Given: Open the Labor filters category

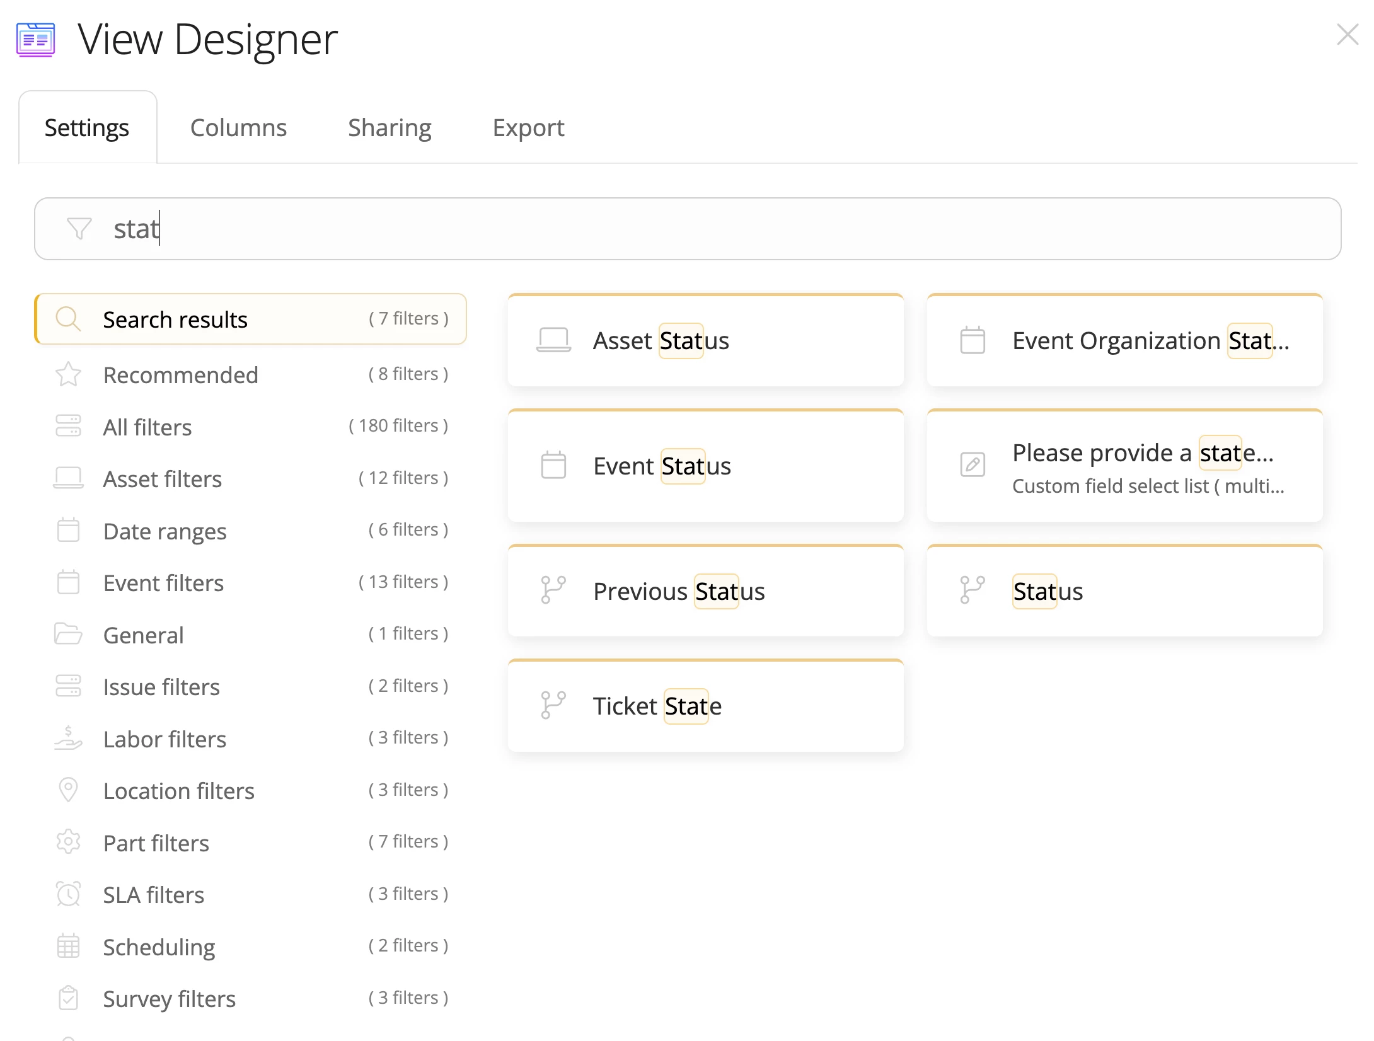Looking at the screenshot, I should (x=250, y=739).
